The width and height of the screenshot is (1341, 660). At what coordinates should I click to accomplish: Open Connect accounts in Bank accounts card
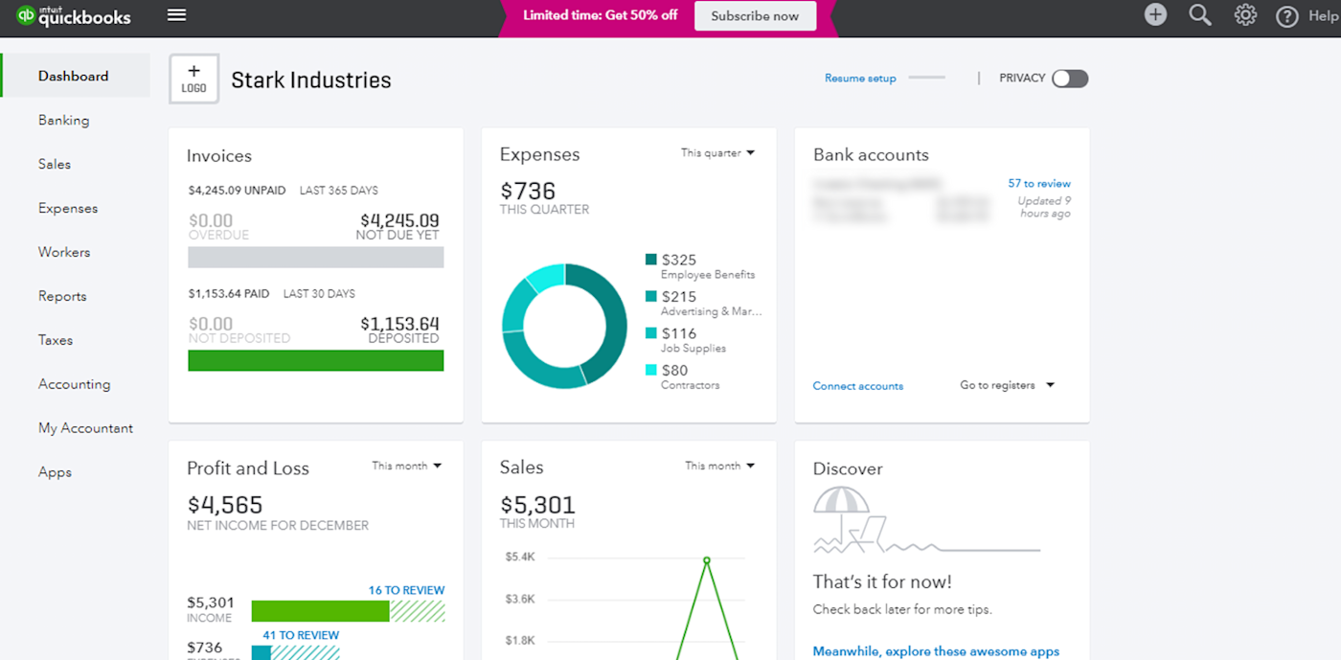pyautogui.click(x=857, y=385)
